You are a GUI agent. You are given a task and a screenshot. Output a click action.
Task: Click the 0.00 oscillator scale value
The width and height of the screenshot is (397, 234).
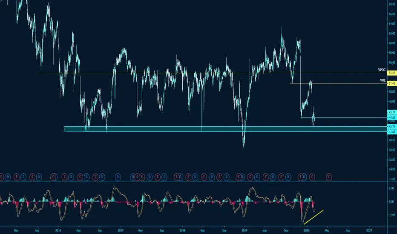pos(391,202)
